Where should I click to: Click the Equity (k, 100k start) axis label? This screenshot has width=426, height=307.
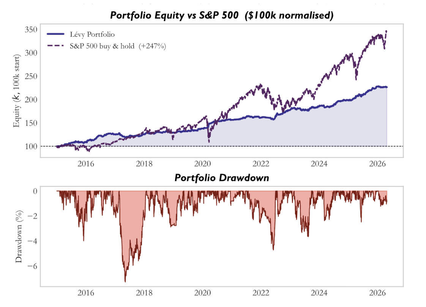click(17, 91)
